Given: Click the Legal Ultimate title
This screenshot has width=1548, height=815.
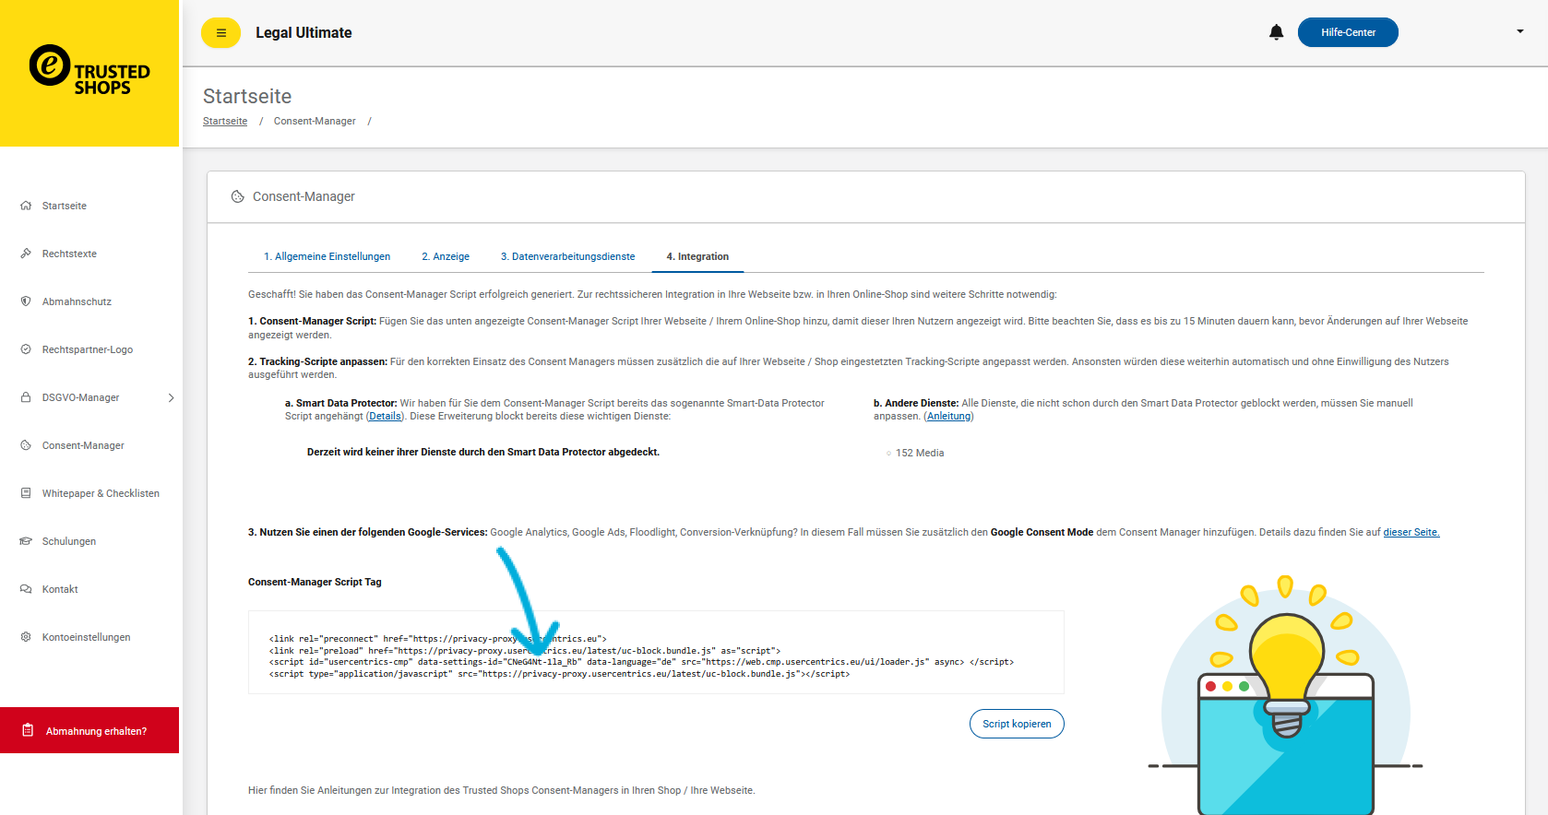Looking at the screenshot, I should pyautogui.click(x=304, y=32).
